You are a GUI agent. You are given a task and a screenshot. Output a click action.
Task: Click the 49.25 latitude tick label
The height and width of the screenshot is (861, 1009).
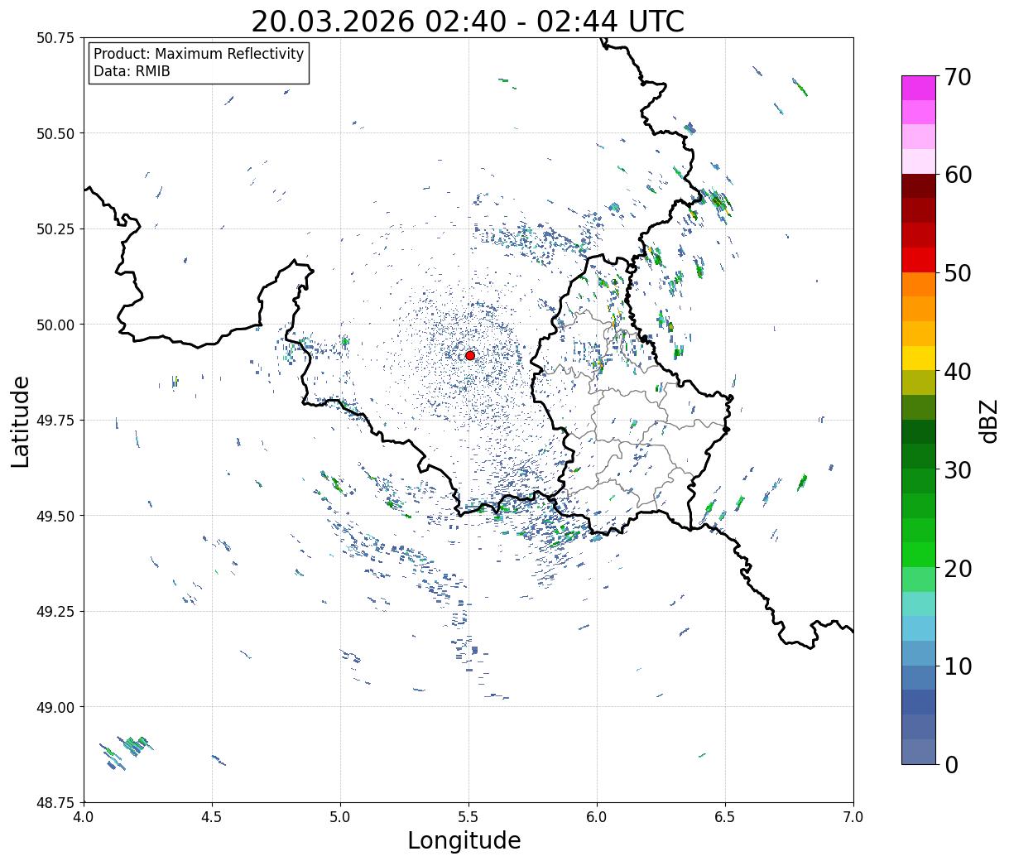[x=55, y=612]
